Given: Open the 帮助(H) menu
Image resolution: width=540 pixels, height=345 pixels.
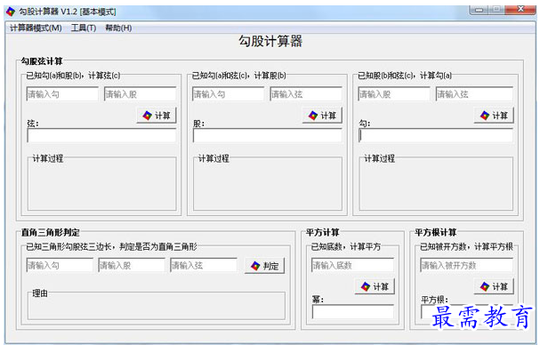Looking at the screenshot, I should [x=118, y=28].
